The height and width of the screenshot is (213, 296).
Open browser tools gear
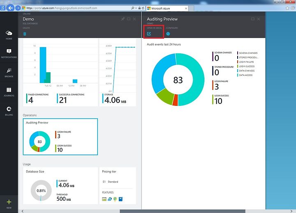tap(293, 8)
